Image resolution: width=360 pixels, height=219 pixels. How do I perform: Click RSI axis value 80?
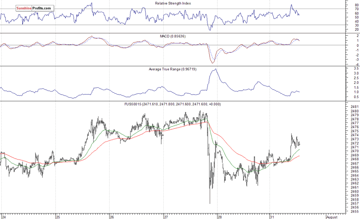(x=357, y=5)
